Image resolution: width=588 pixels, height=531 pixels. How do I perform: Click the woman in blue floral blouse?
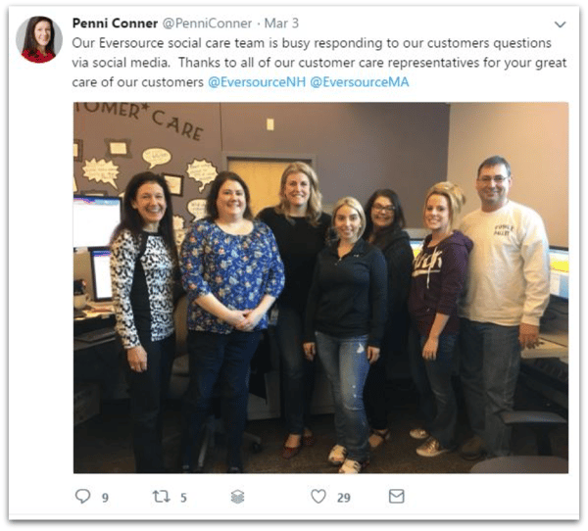[230, 318]
